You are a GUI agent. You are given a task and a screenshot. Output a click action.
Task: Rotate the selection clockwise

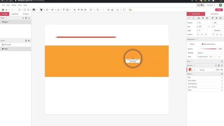pyautogui.click(x=85, y=10)
